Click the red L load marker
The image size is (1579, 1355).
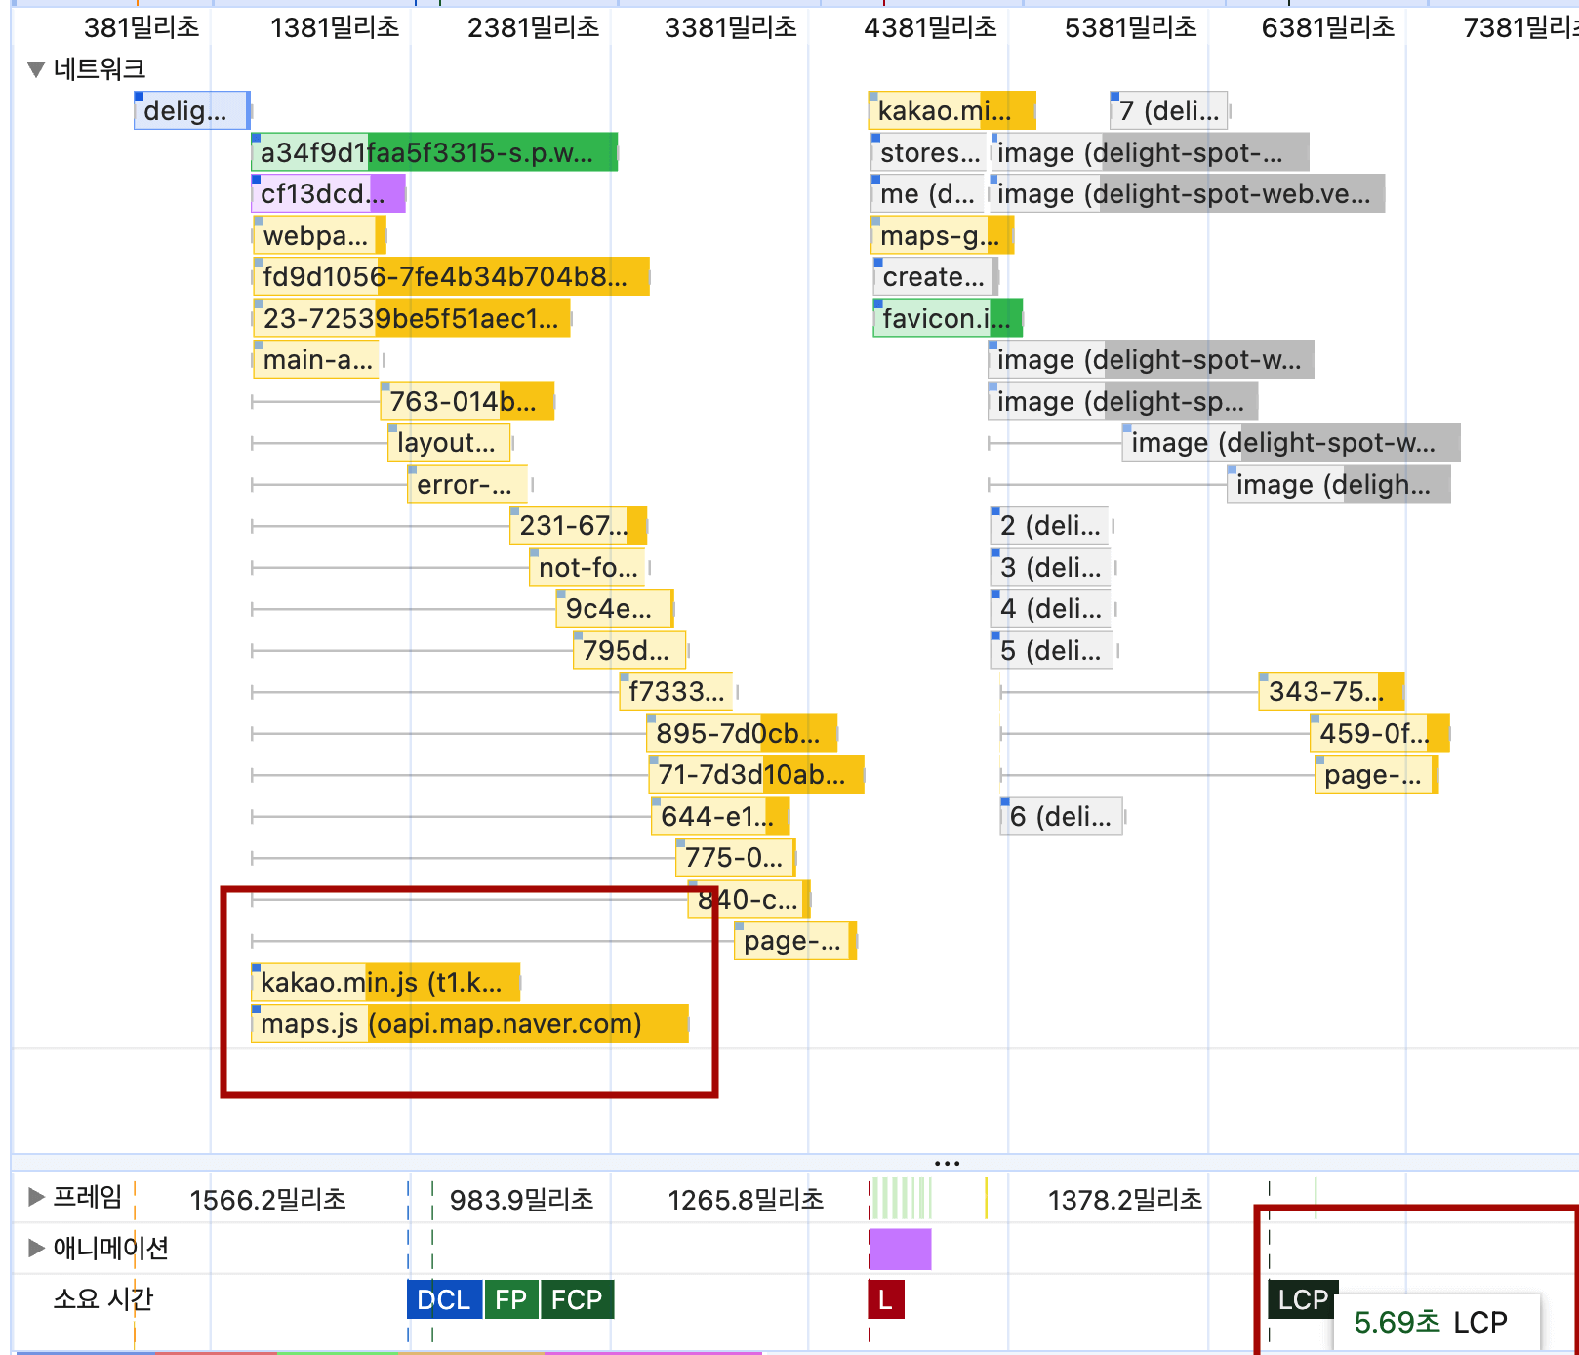coord(885,1299)
